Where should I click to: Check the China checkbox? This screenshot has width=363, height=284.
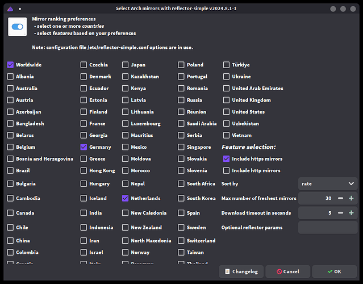coord(10,241)
